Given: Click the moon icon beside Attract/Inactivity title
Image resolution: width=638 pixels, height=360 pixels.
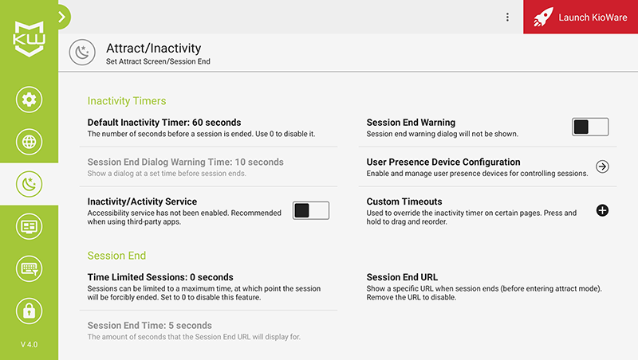Looking at the screenshot, I should pos(82,53).
